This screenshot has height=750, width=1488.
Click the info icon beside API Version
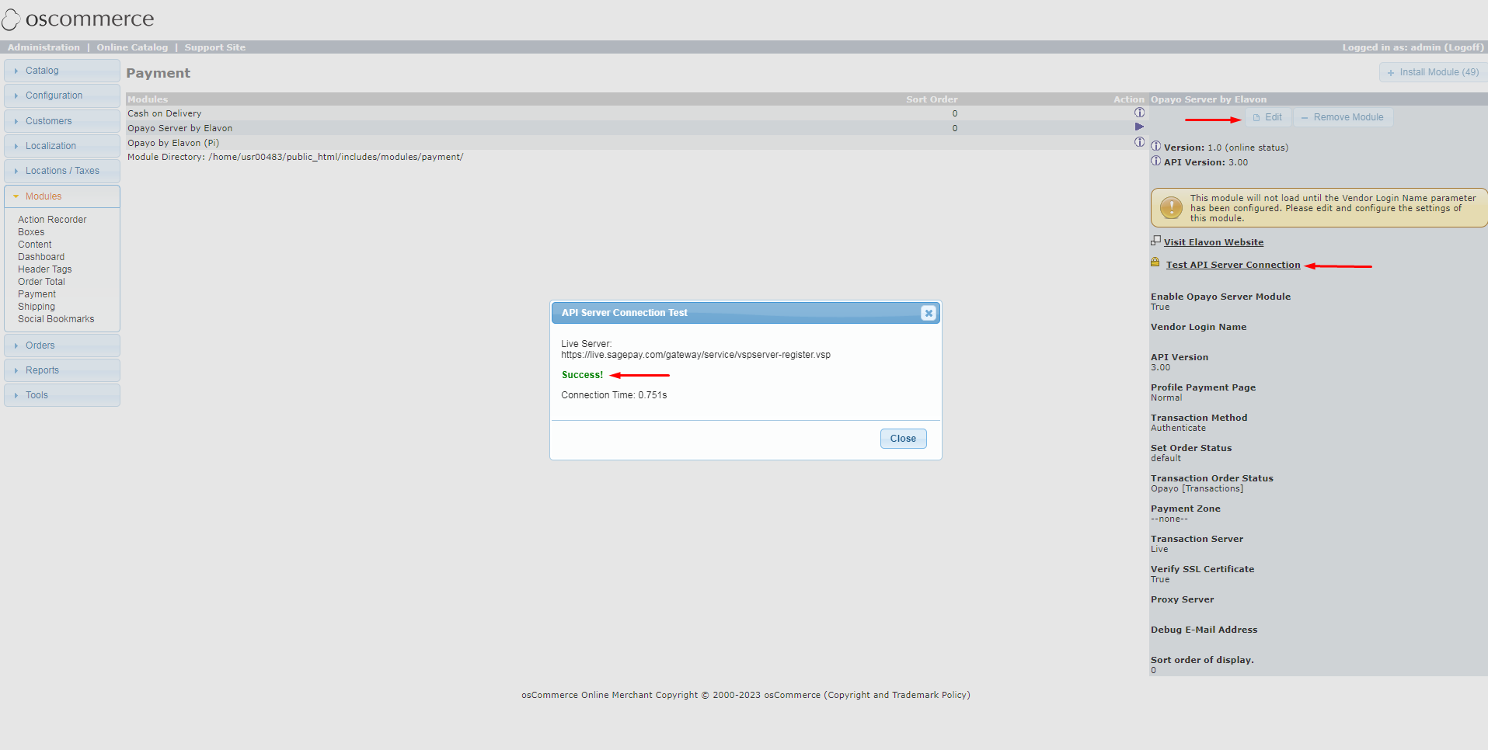[1155, 161]
